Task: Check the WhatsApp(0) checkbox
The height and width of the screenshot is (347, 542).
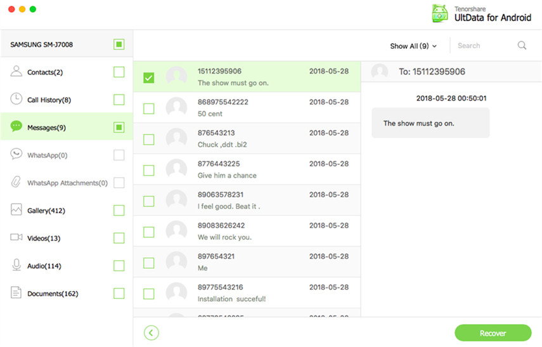Action: 119,155
